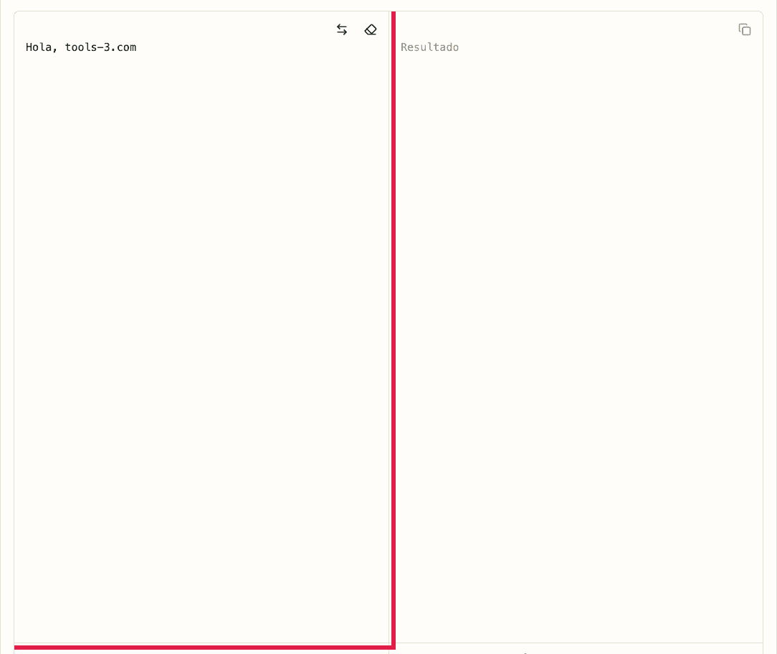Click 'tools-3.com' in the input text
The width and height of the screenshot is (777, 654).
click(100, 47)
